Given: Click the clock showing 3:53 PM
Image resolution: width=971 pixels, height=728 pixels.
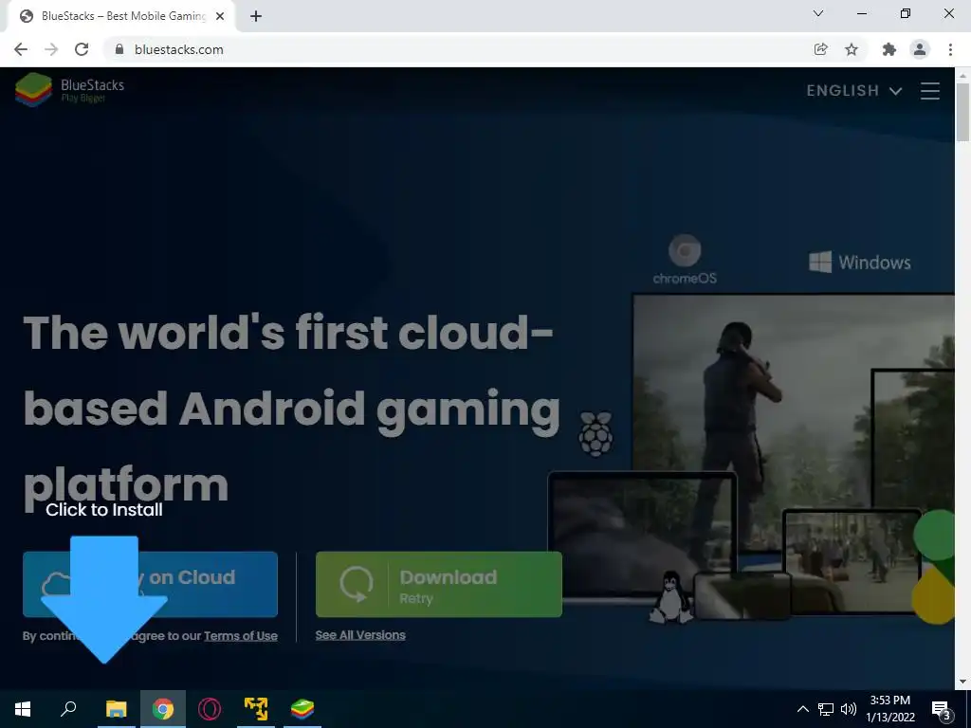Looking at the screenshot, I should [889, 709].
